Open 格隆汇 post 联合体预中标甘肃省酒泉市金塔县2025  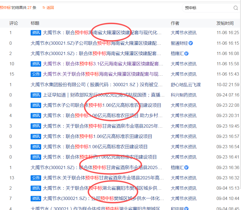pyautogui.click(x=96, y=167)
